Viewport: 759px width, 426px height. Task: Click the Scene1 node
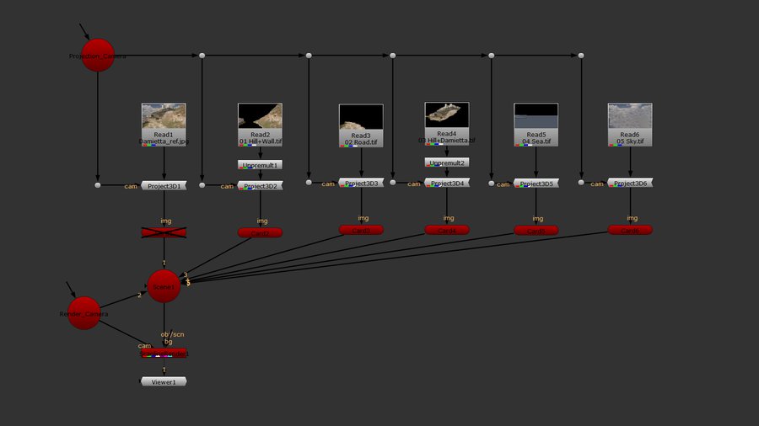point(164,286)
